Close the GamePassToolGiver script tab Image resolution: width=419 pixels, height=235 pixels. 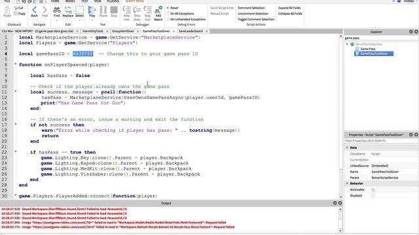pyautogui.click(x=173, y=31)
